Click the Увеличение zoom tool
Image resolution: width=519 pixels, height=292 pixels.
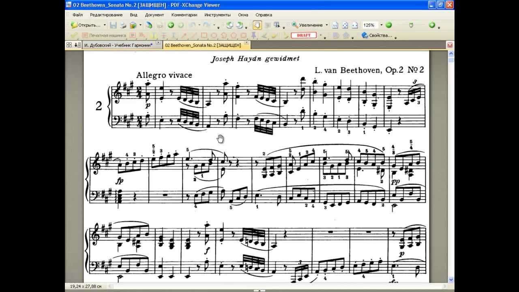click(307, 25)
